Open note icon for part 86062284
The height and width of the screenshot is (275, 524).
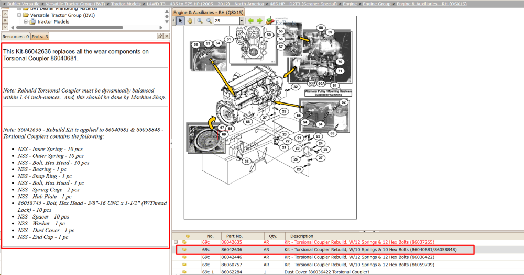coord(184,272)
